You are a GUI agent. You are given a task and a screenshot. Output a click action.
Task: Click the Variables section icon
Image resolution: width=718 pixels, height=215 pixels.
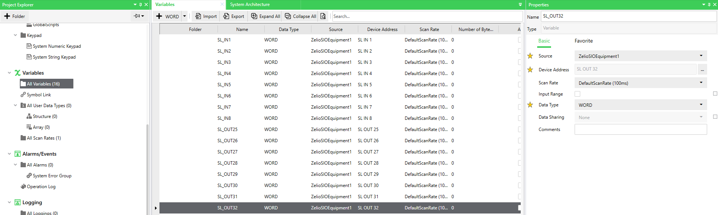(x=18, y=73)
